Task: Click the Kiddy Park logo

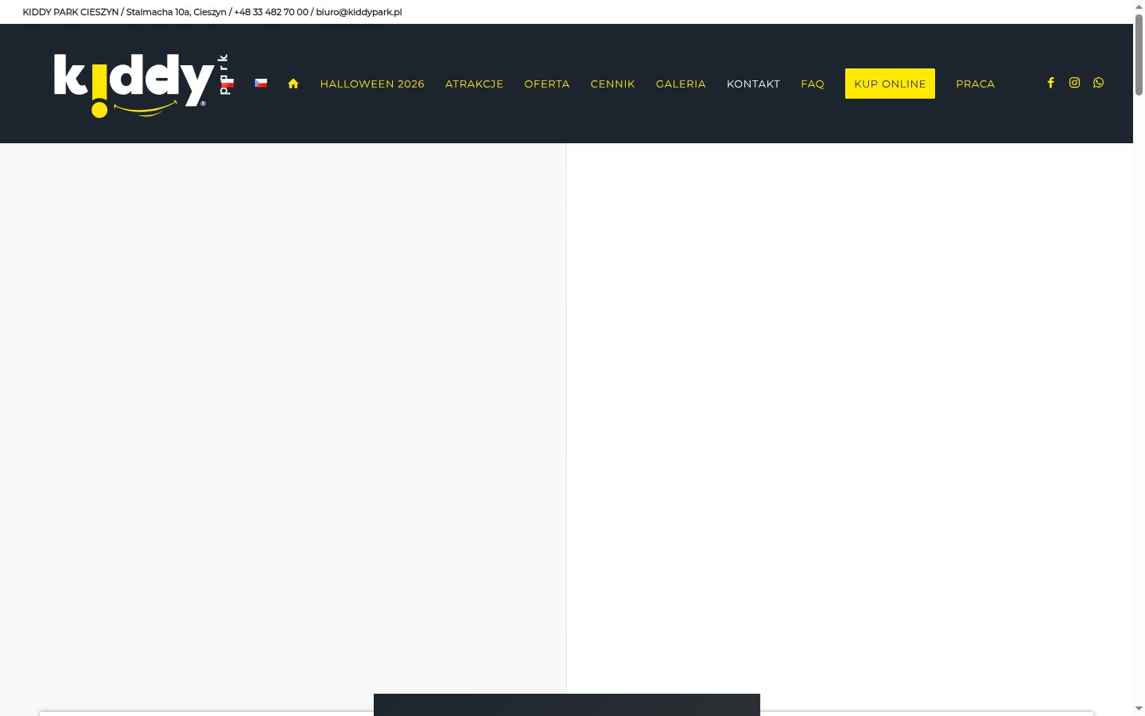Action: [142, 84]
